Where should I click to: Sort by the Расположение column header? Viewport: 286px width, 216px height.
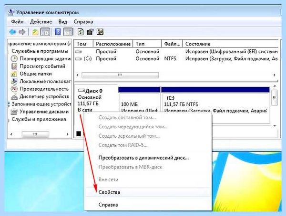pyautogui.click(x=113, y=44)
